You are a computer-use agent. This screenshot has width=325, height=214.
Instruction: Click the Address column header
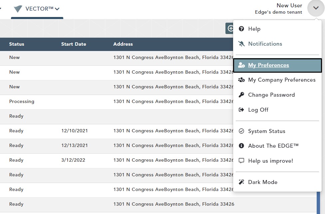[x=123, y=44]
